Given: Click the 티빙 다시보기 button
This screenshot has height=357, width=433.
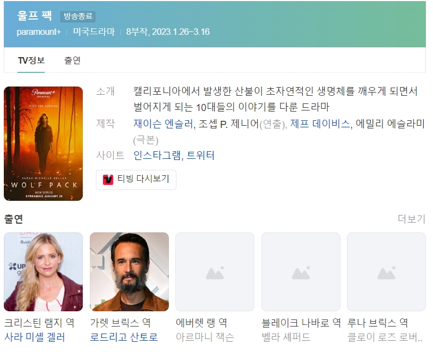Looking at the screenshot, I should [x=136, y=179].
